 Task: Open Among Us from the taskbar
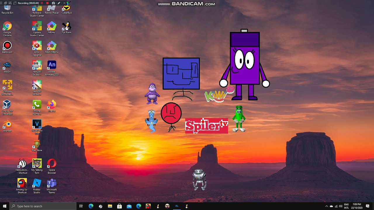pos(148,206)
